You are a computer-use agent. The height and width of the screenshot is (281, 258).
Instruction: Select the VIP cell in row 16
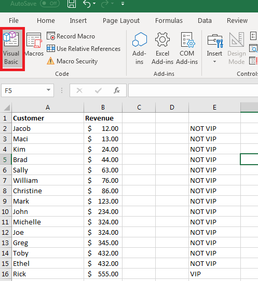point(214,274)
